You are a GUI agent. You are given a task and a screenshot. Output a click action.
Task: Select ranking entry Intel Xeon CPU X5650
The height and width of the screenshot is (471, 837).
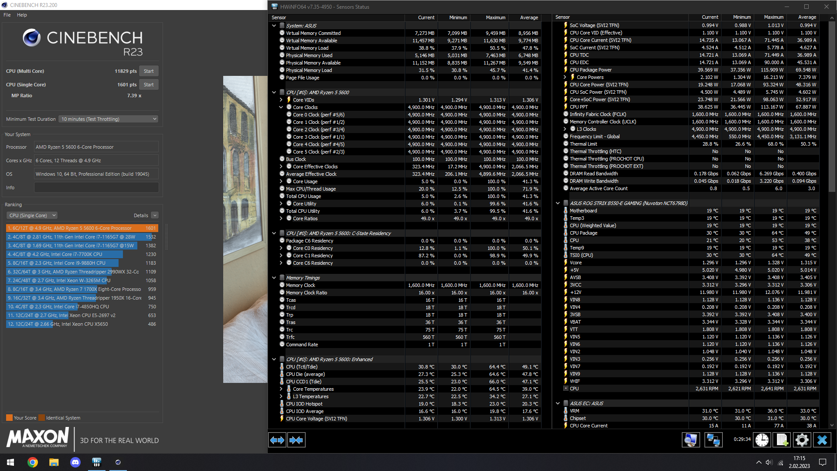tap(82, 324)
